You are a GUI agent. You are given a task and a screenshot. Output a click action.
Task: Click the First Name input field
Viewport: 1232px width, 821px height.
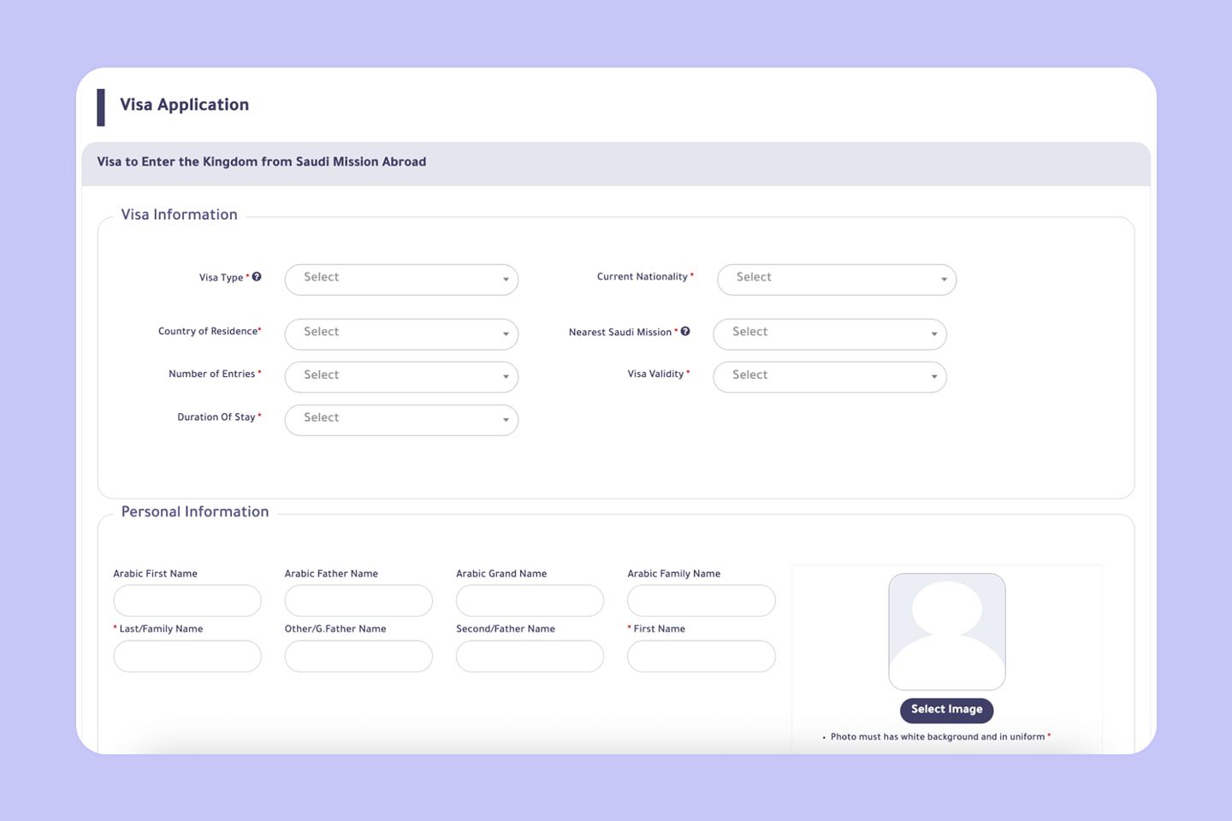pos(701,657)
